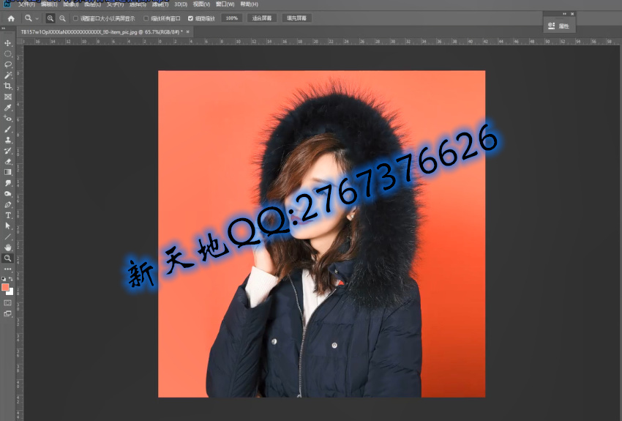Viewport: 622px width, 421px height.
Task: Select the Red Eye healing tool
Action: tap(7, 118)
